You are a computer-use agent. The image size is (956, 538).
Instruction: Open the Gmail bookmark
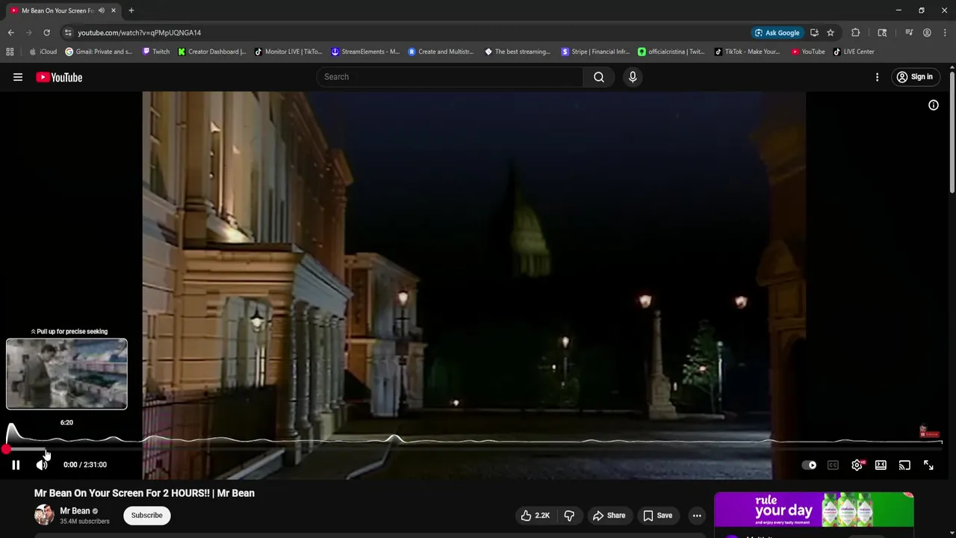click(x=99, y=52)
